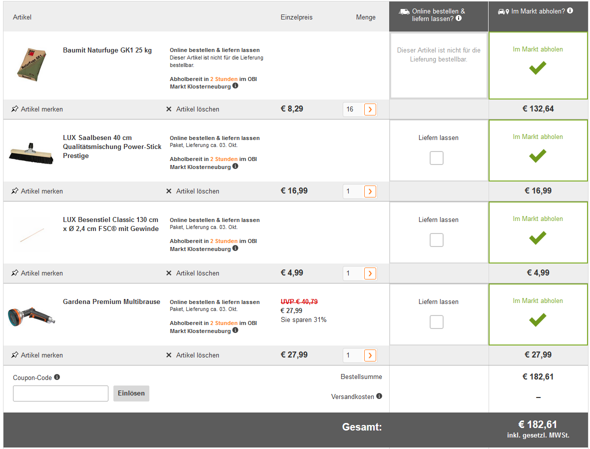
Task: Click the LUX Besenstiel stick thumbnail
Action: (32, 235)
